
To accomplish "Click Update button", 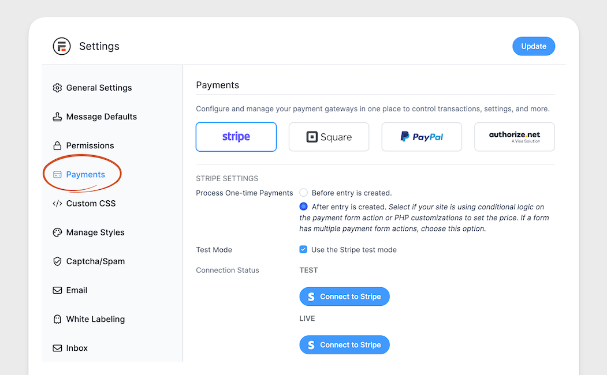I will pyautogui.click(x=534, y=46).
